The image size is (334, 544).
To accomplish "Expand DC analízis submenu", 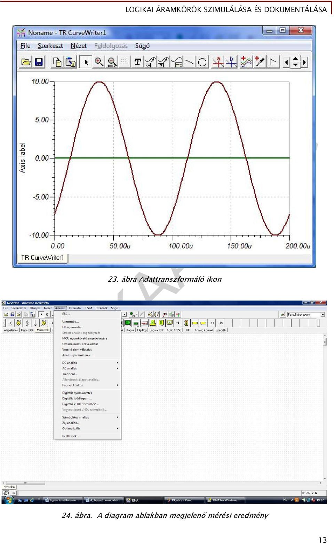I will tap(87, 363).
